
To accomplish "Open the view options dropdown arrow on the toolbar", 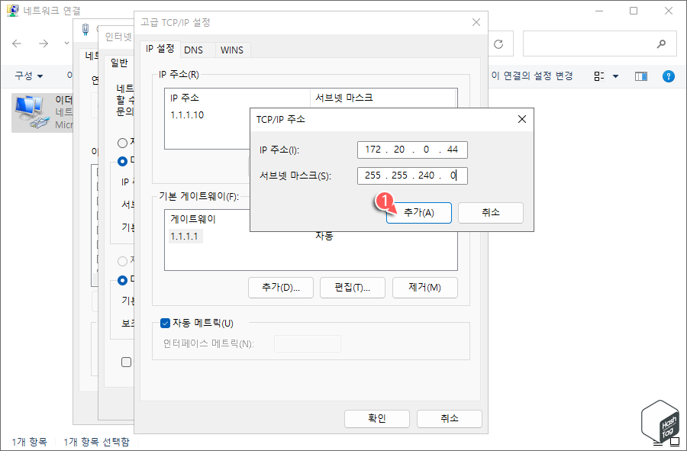I will 614,76.
